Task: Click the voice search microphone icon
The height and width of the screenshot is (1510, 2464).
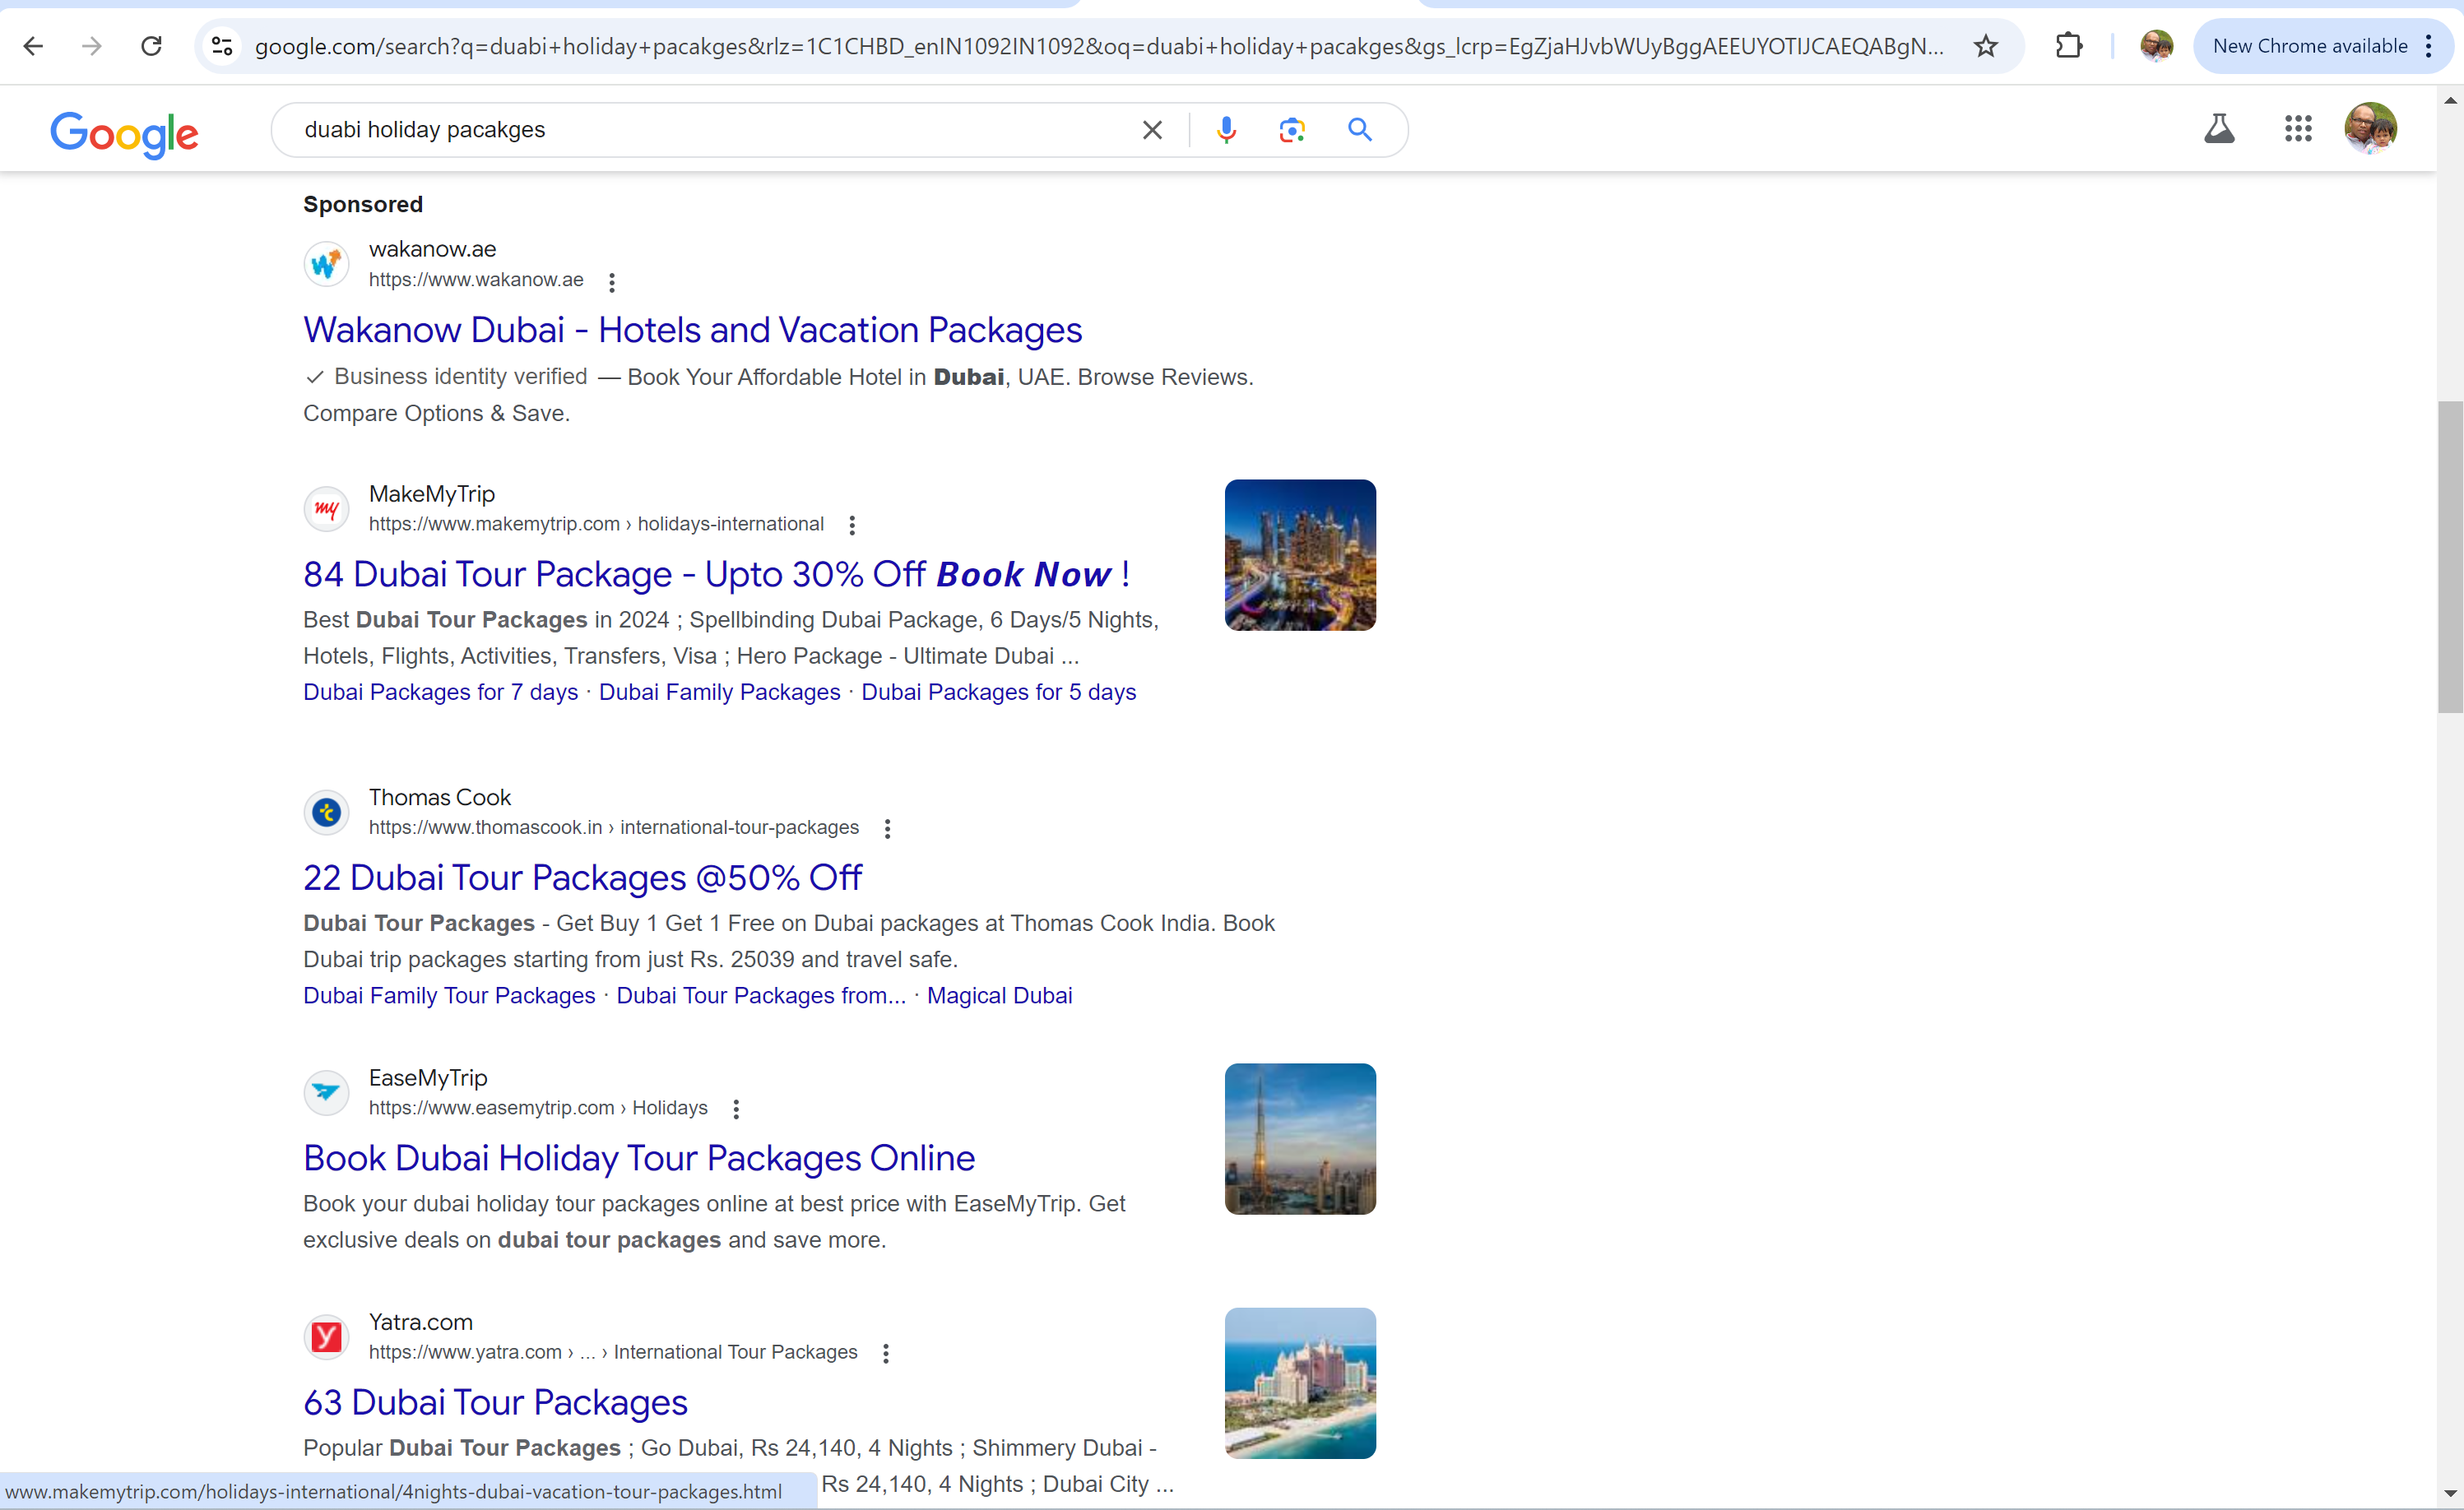Action: coord(1226,130)
